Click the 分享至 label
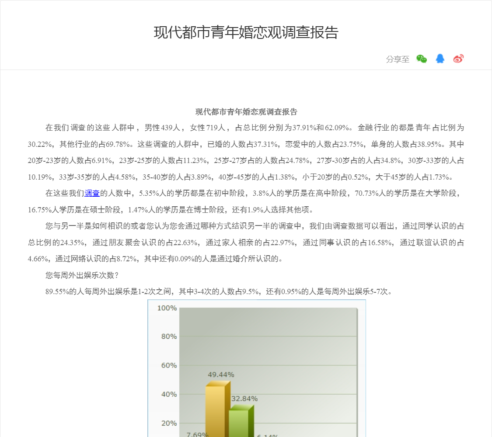 click(x=398, y=59)
